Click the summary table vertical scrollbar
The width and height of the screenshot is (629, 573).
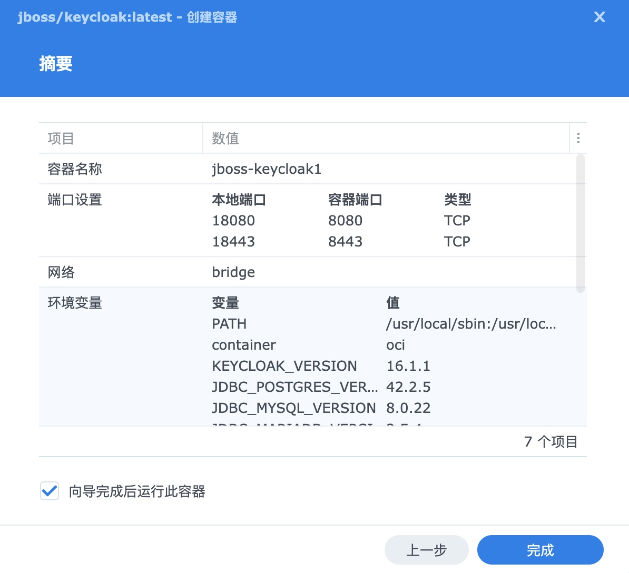[x=580, y=223]
